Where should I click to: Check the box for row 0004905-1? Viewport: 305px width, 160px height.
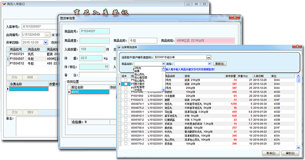(126, 112)
